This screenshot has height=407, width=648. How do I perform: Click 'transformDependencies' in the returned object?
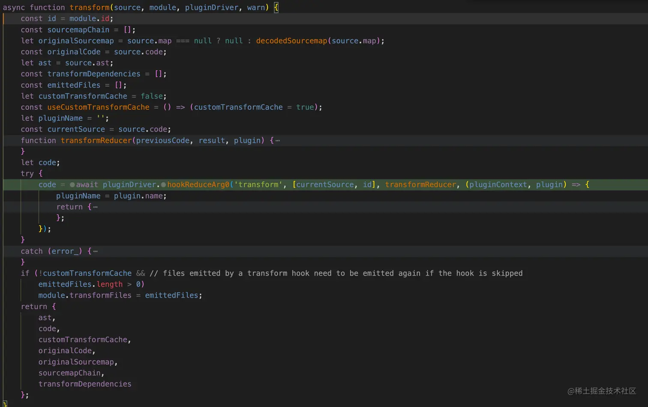point(85,384)
